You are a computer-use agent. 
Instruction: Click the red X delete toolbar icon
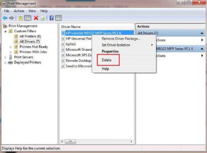[36, 18]
